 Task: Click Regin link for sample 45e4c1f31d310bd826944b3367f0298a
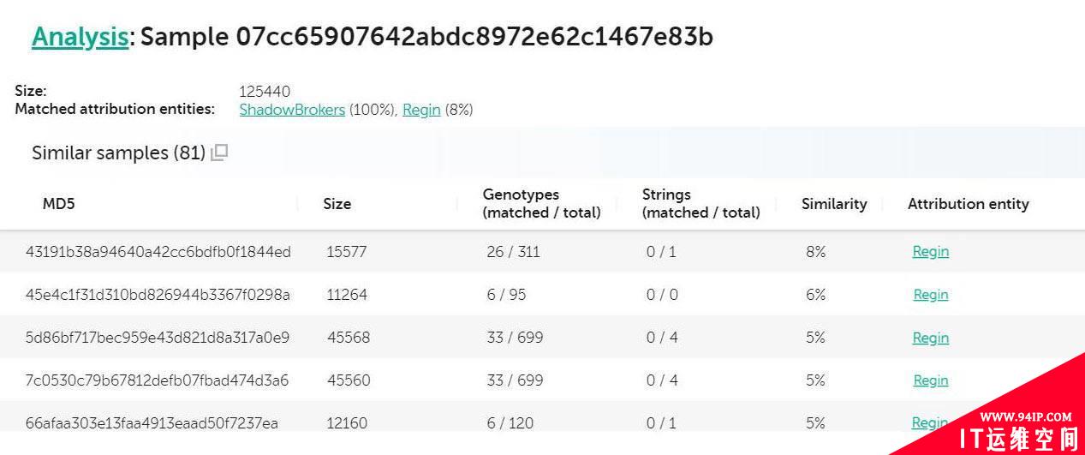(x=930, y=295)
